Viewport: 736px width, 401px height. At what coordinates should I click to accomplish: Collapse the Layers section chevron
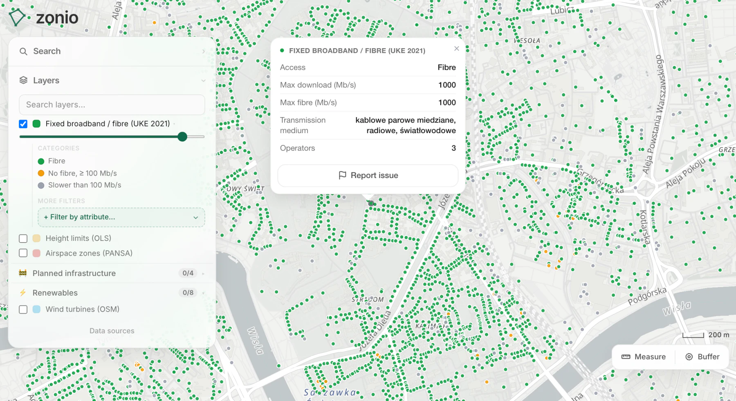pyautogui.click(x=203, y=81)
